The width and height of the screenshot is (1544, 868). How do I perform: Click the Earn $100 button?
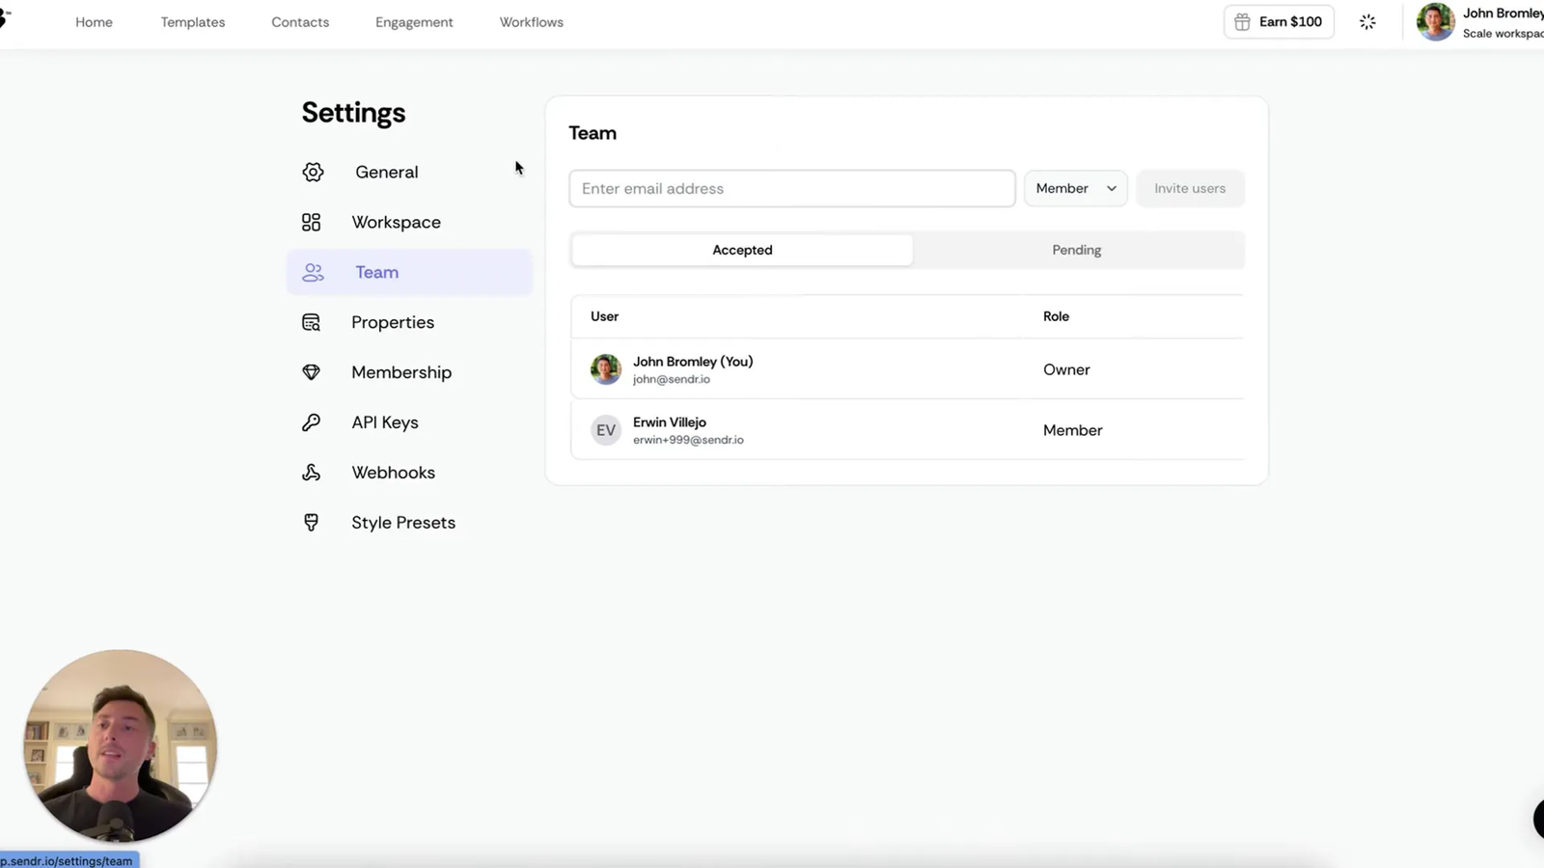tap(1279, 21)
